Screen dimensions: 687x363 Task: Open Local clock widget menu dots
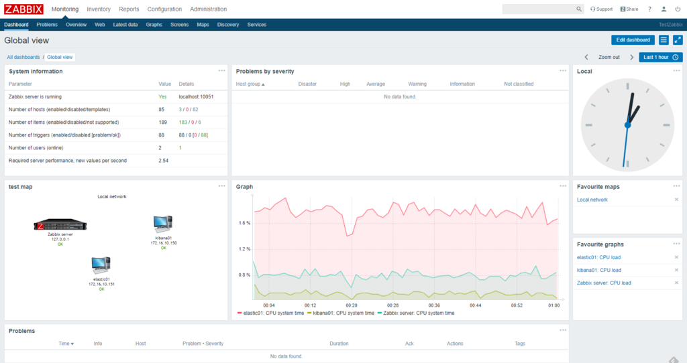tap(676, 70)
